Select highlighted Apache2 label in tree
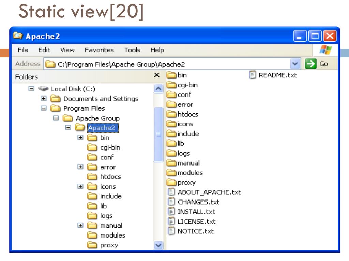 [103, 128]
